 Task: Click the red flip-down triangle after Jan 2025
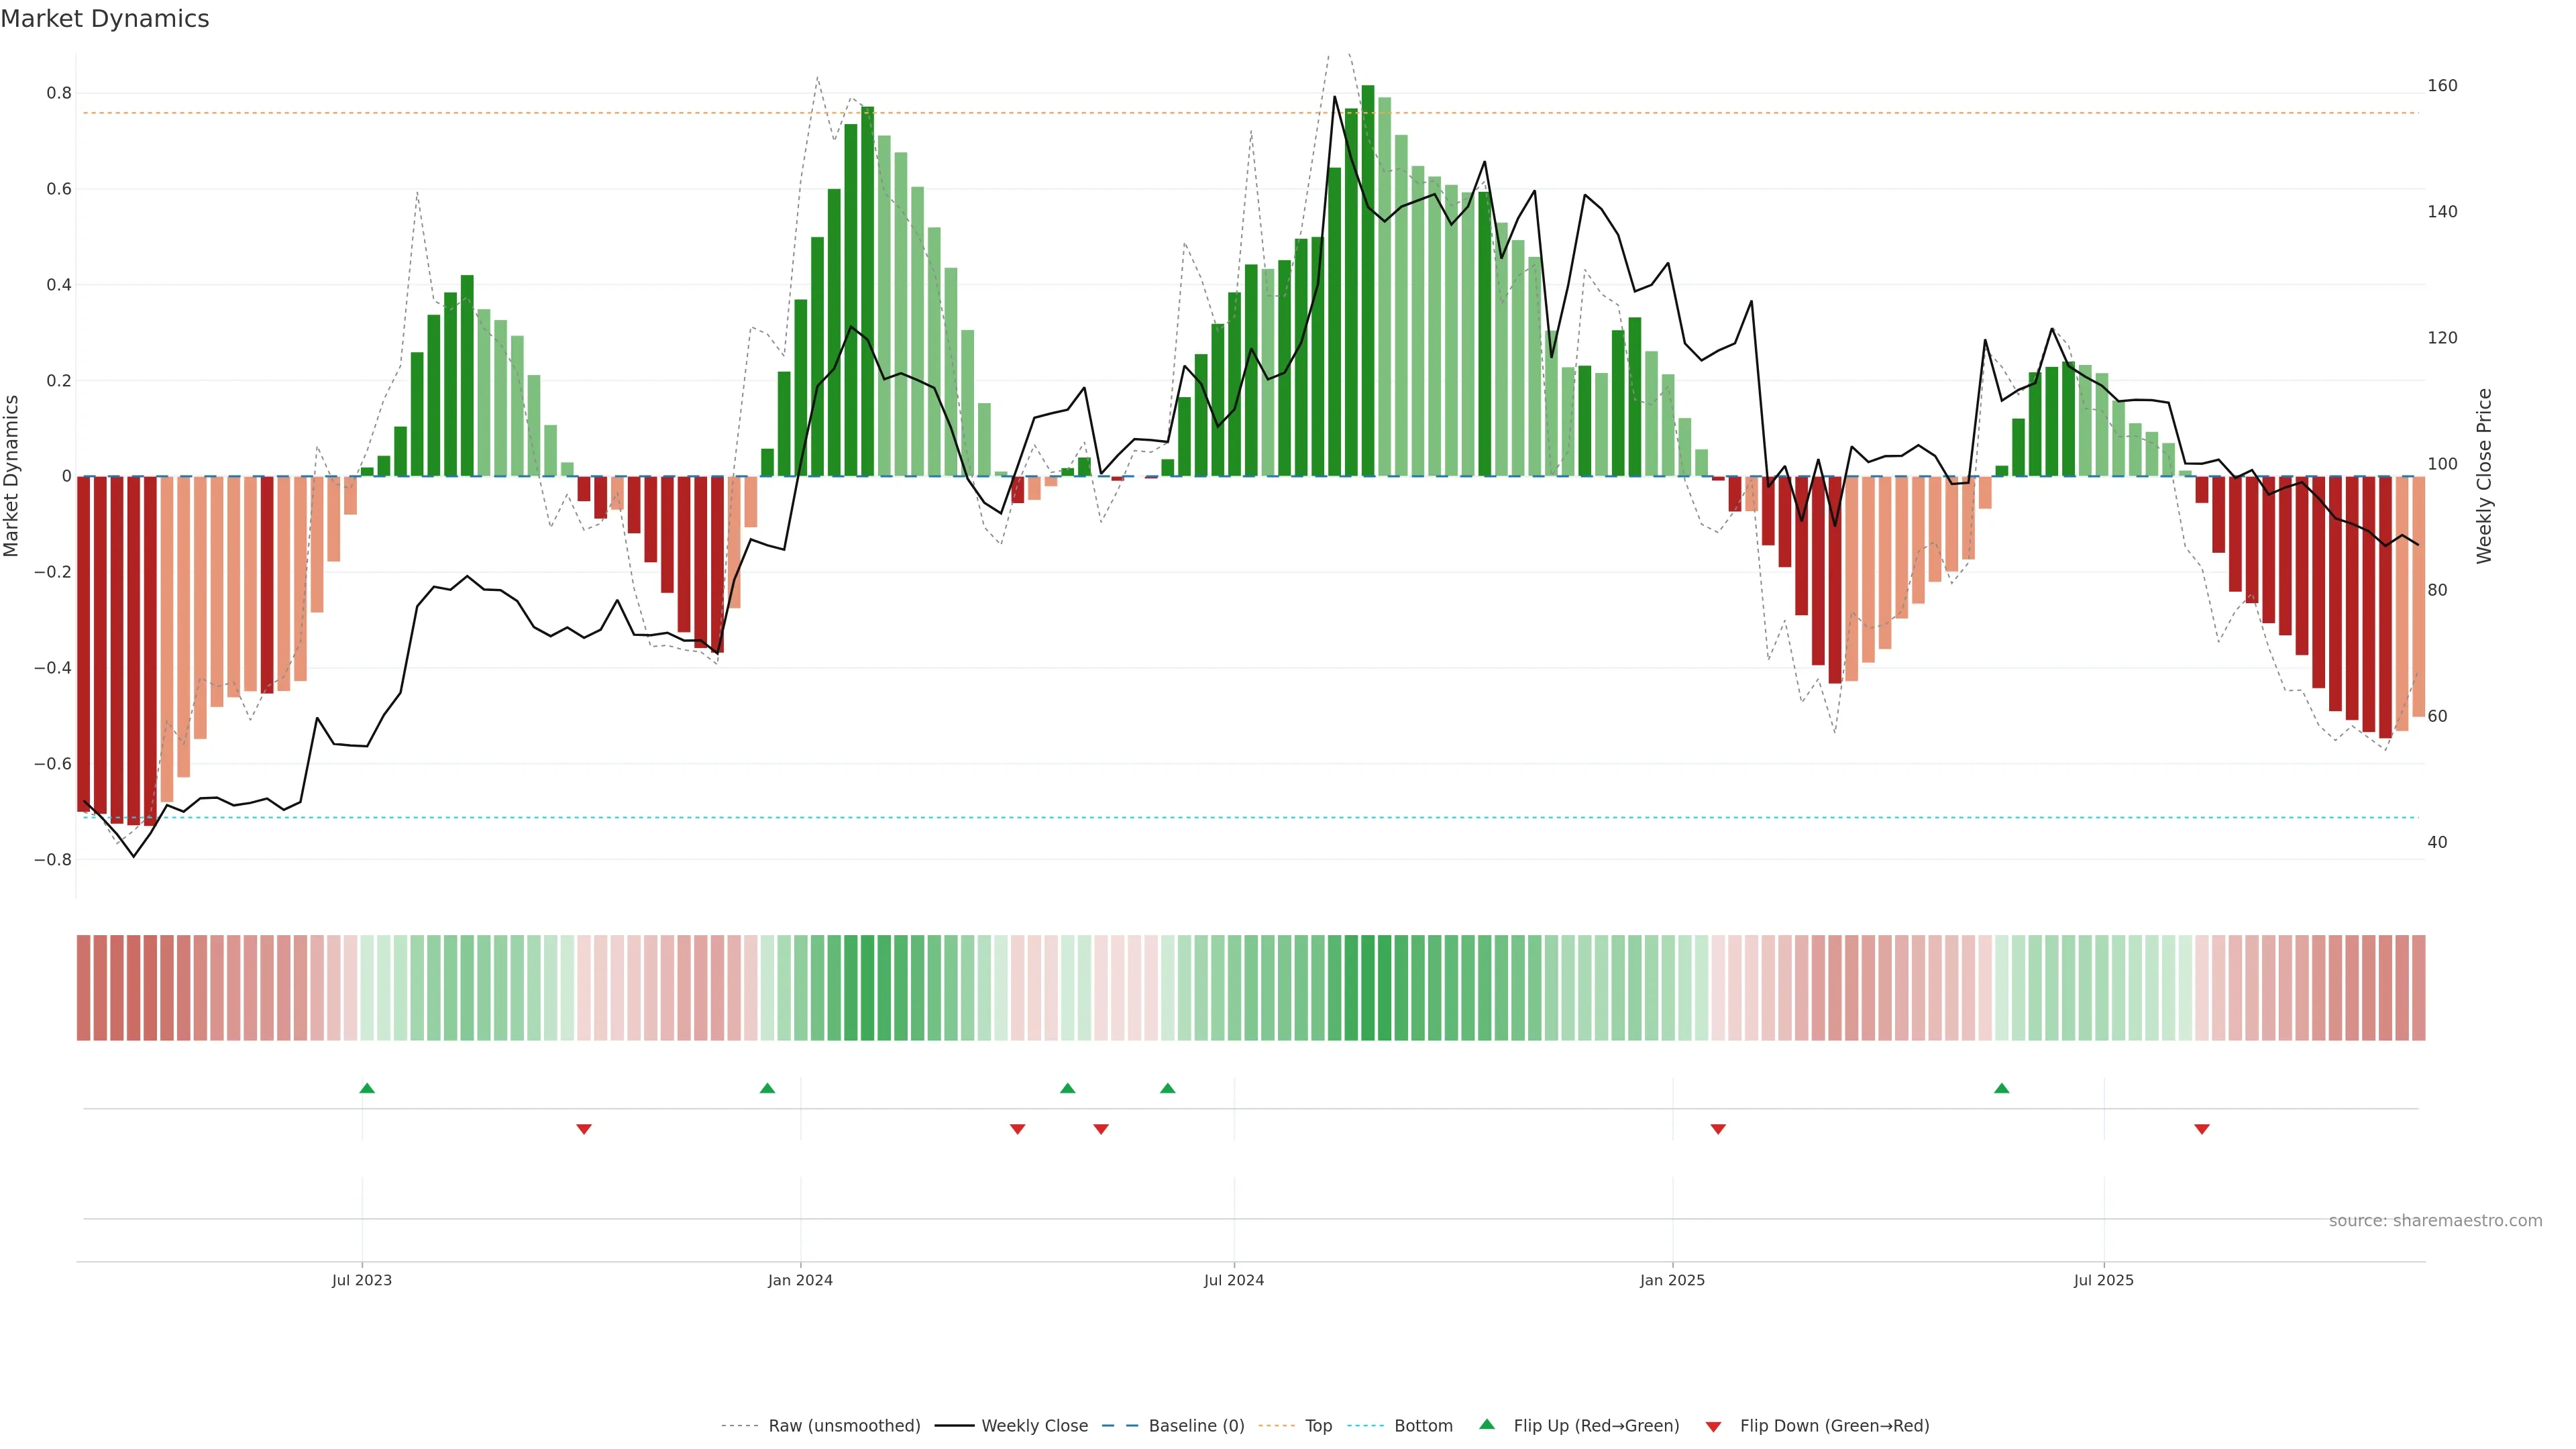point(1718,1129)
